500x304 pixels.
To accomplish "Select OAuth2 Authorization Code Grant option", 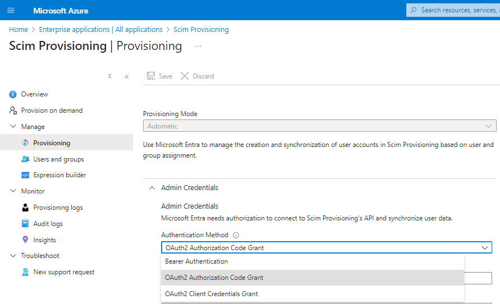I will point(313,278).
